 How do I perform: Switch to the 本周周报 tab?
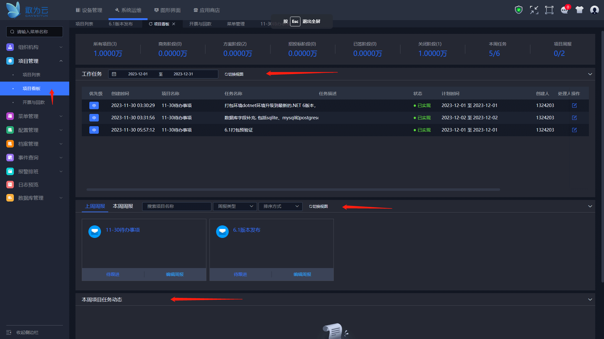[123, 206]
